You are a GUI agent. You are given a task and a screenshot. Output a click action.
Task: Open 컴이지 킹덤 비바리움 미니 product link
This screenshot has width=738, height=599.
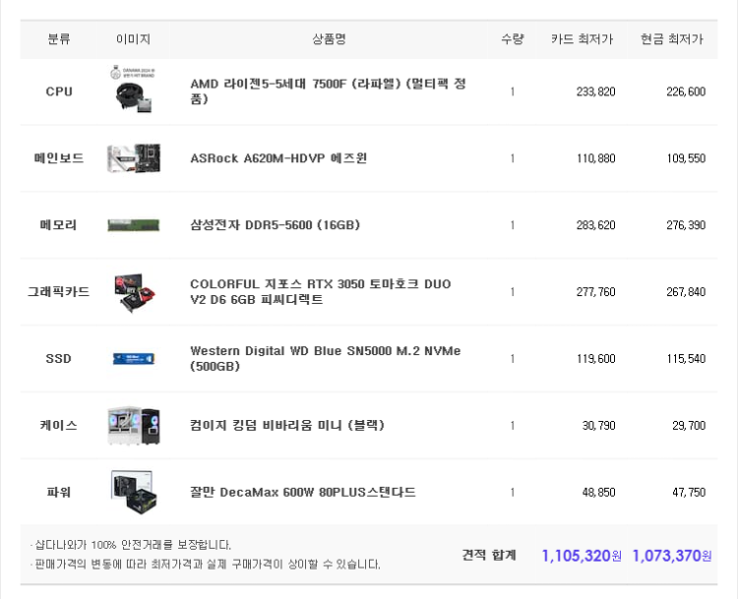pyautogui.click(x=286, y=426)
